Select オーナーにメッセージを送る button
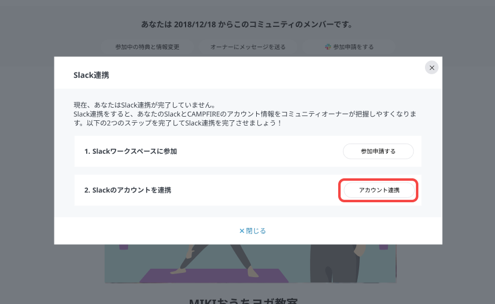 248,47
